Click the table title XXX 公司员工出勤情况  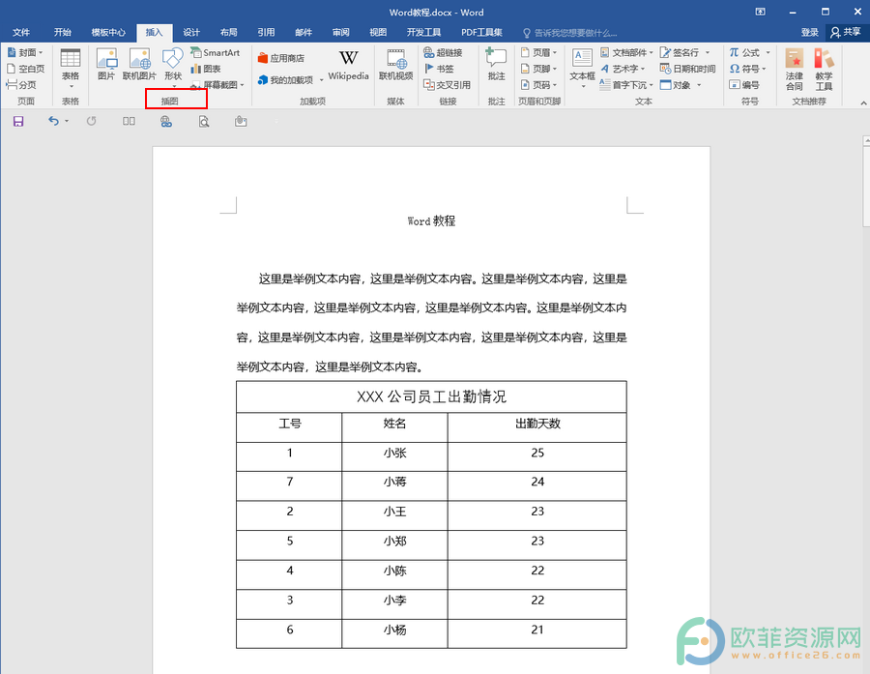coord(431,396)
